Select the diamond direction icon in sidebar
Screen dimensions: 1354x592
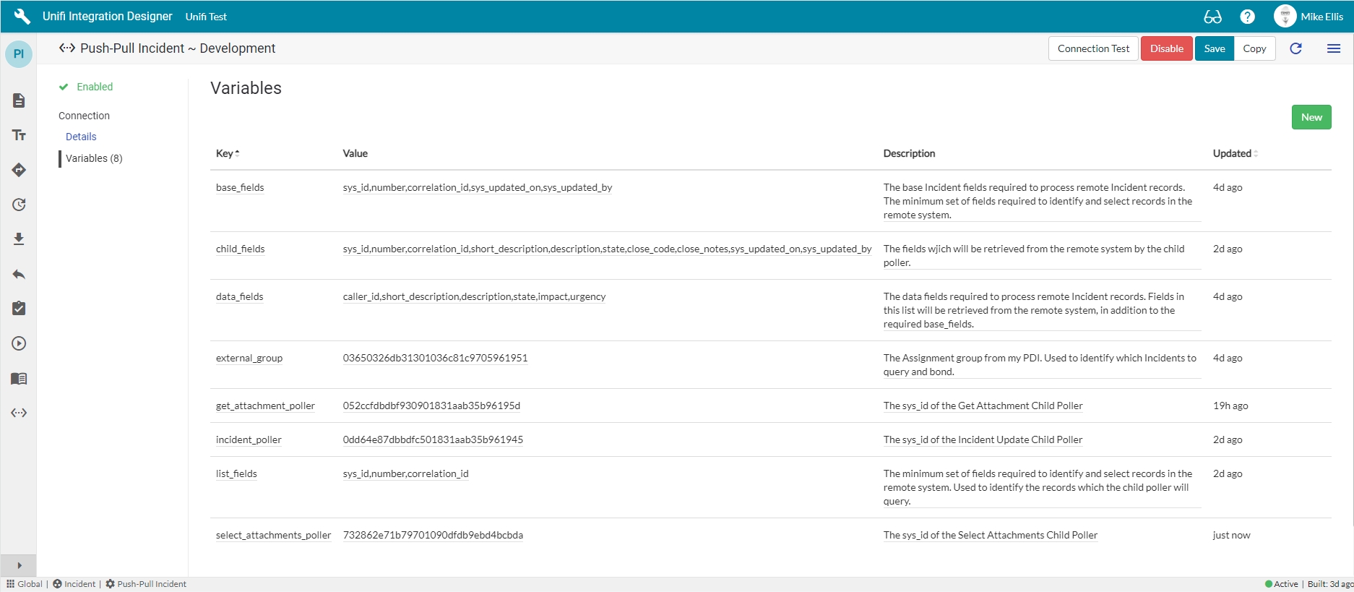coord(19,170)
